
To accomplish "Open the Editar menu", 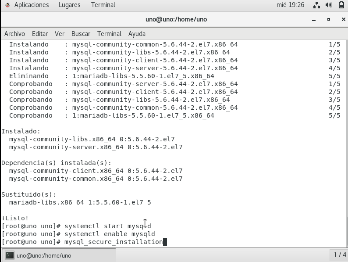I will click(40, 34).
